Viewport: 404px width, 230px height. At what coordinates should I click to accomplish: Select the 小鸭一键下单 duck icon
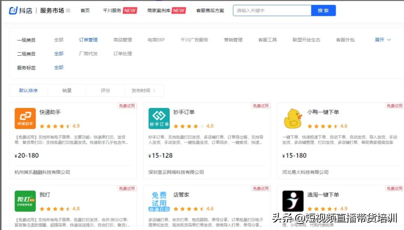coord(293,118)
